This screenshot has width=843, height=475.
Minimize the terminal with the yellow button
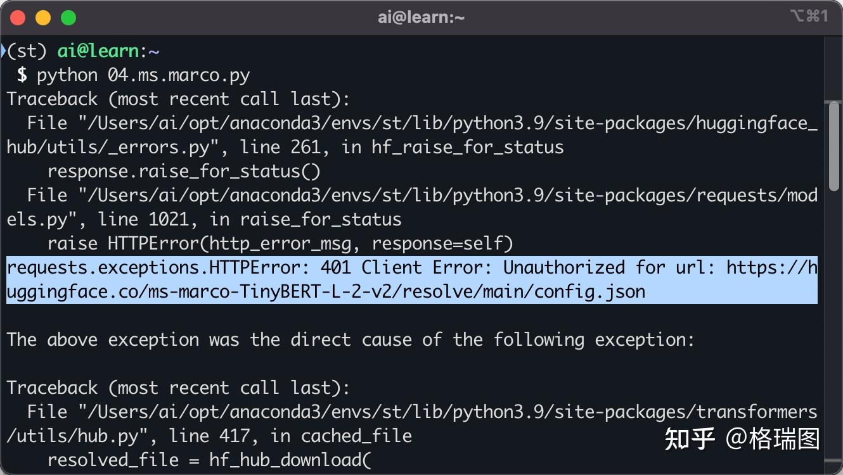(43, 18)
